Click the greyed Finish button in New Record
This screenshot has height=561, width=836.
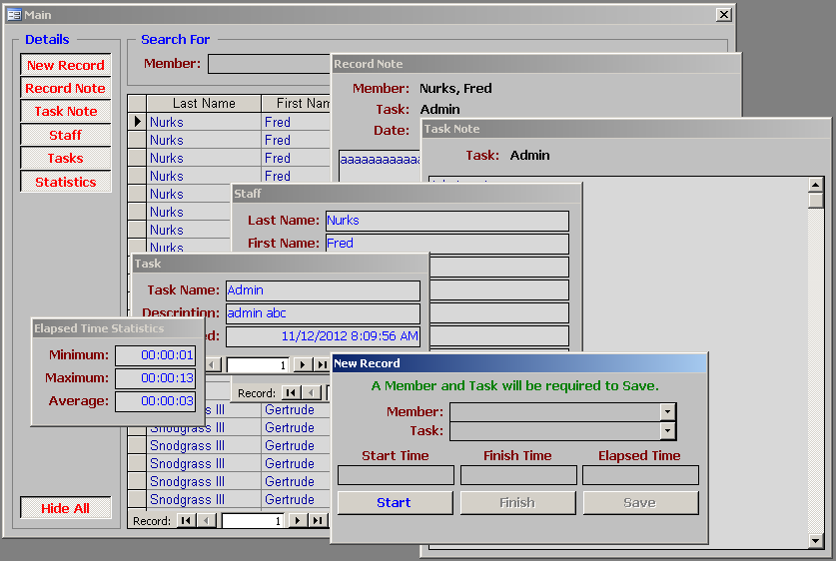pyautogui.click(x=517, y=502)
